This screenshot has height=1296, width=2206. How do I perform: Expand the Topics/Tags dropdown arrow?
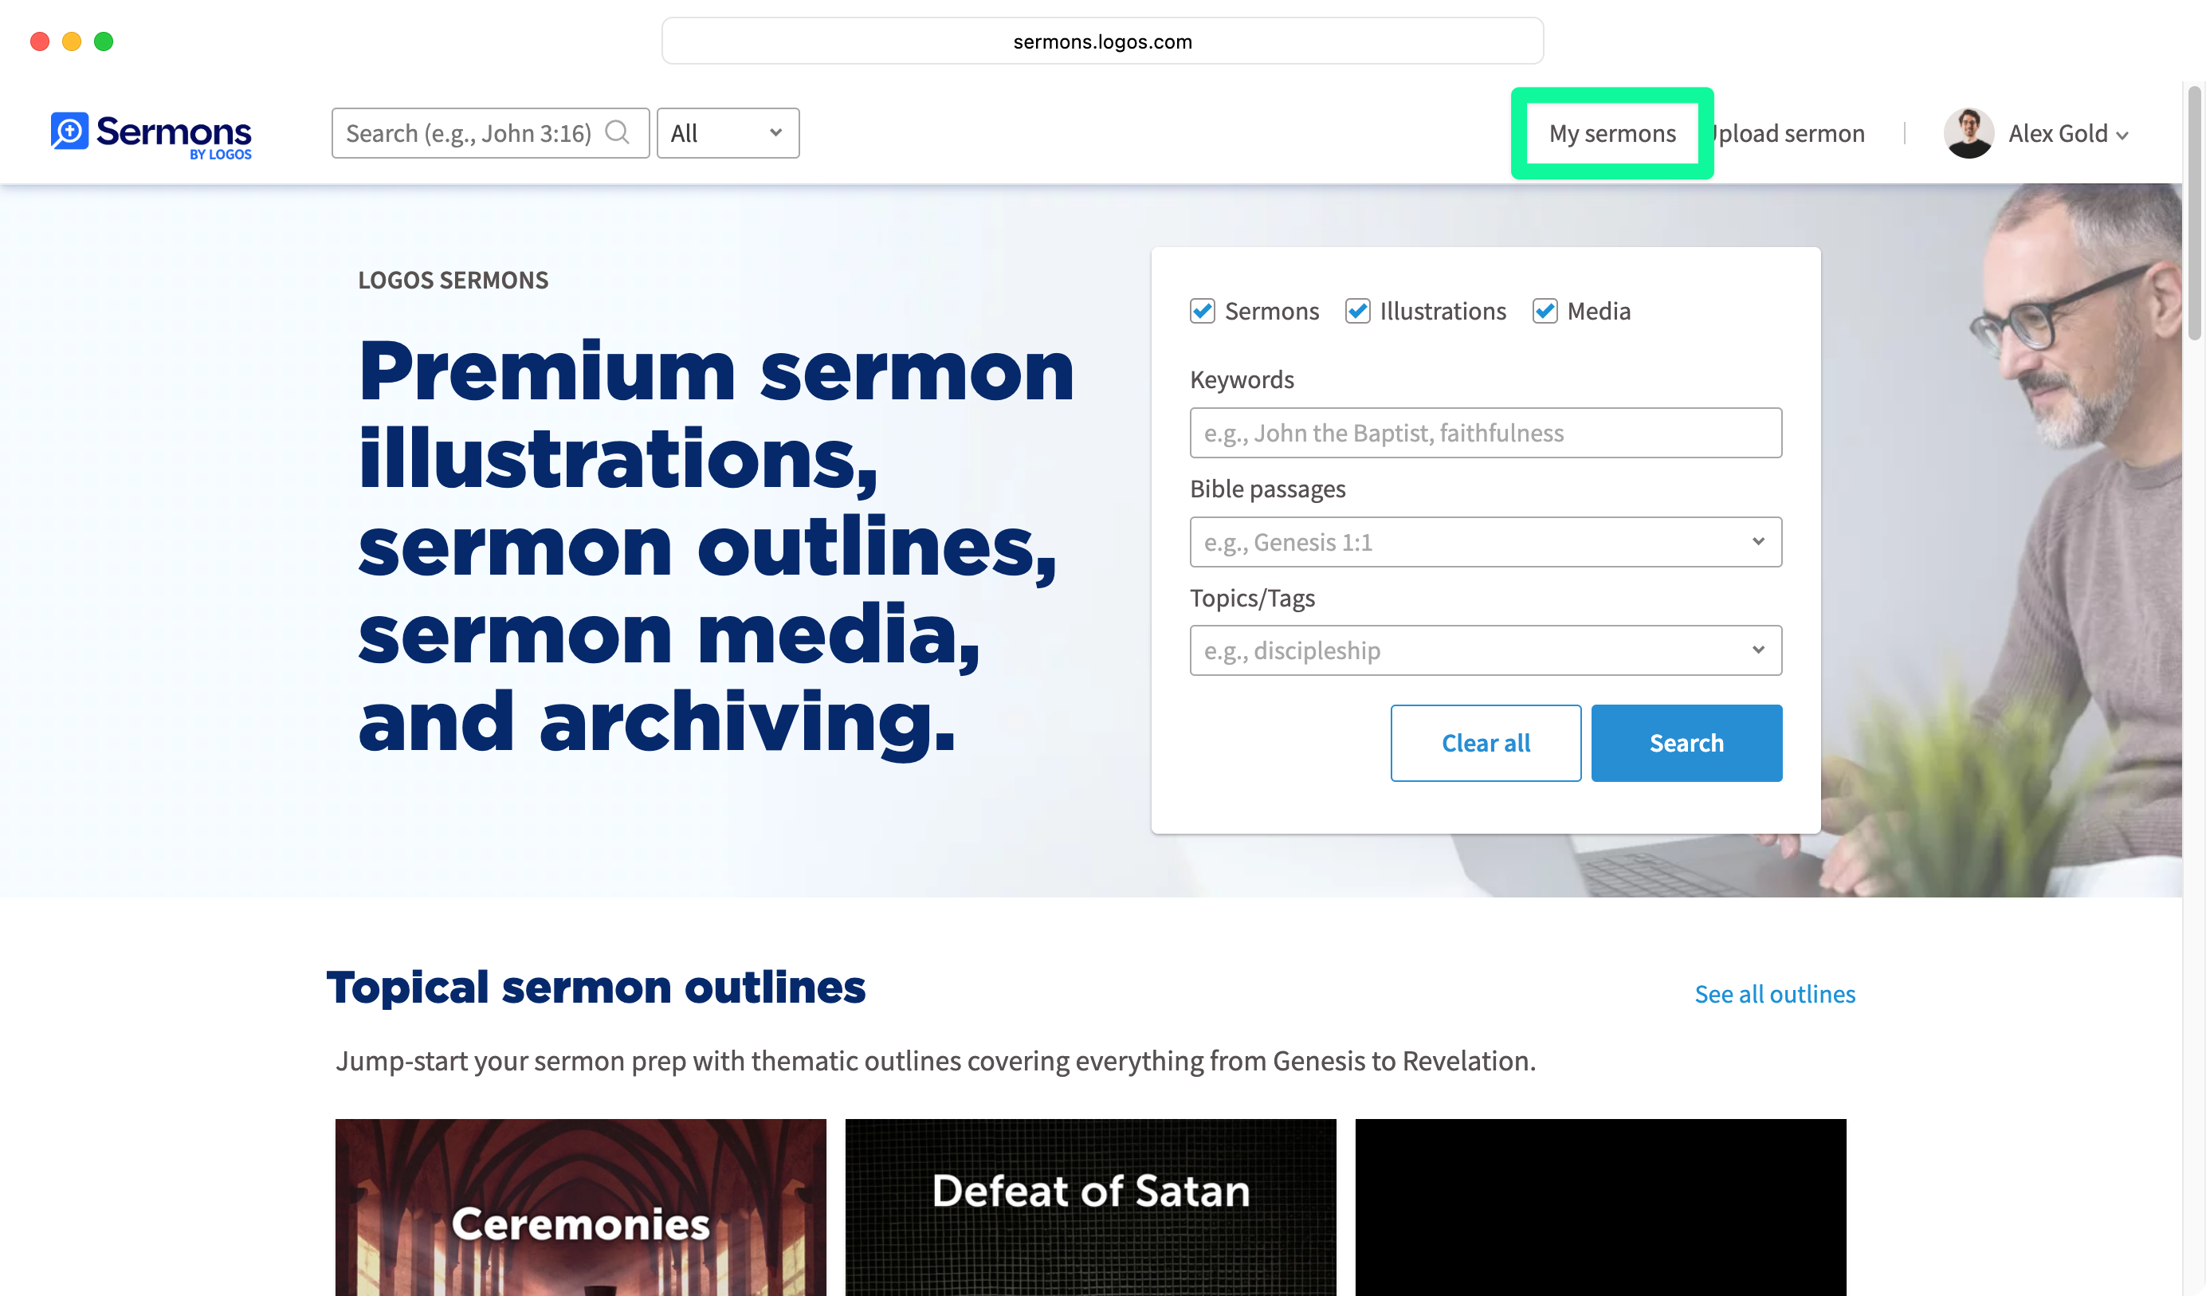click(1758, 650)
